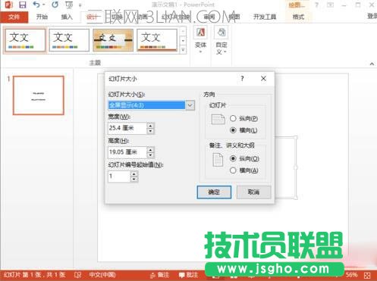Viewport: 377px width, 281px height.
Task: Close the 幻灯片大小 dialog with X
Action: [x=263, y=79]
